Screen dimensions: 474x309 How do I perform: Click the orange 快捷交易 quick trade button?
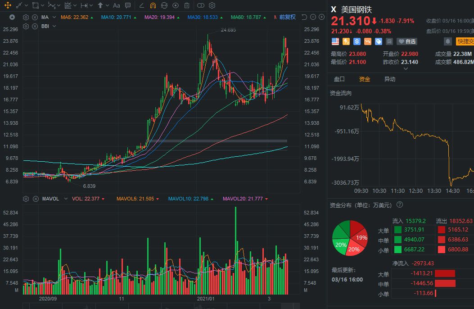[465, 41]
